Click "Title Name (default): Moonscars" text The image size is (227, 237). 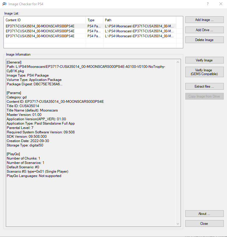coord(32,110)
